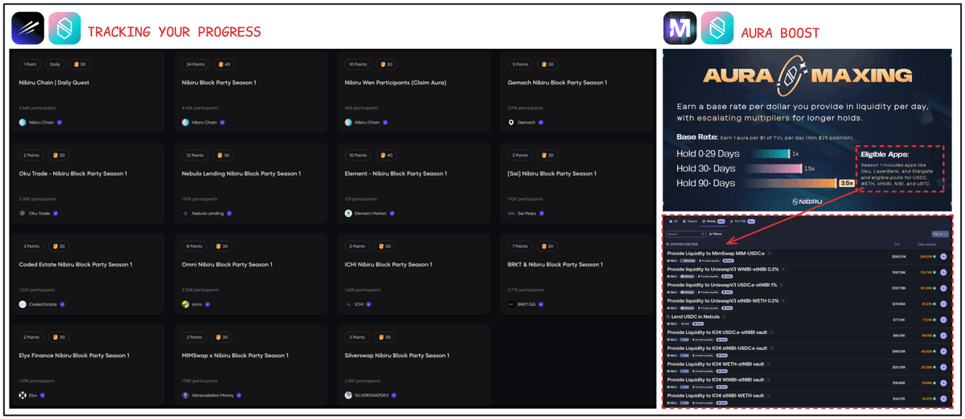Click the SILVERSWAPDEX project avatar icon

(x=348, y=395)
